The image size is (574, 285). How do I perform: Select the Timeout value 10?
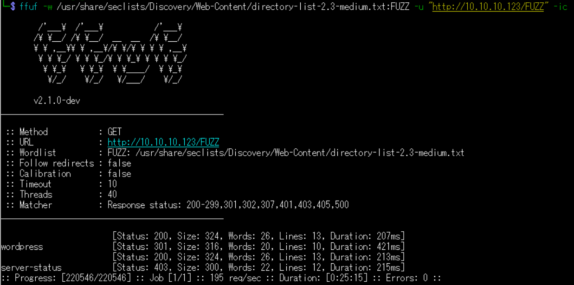pos(112,184)
